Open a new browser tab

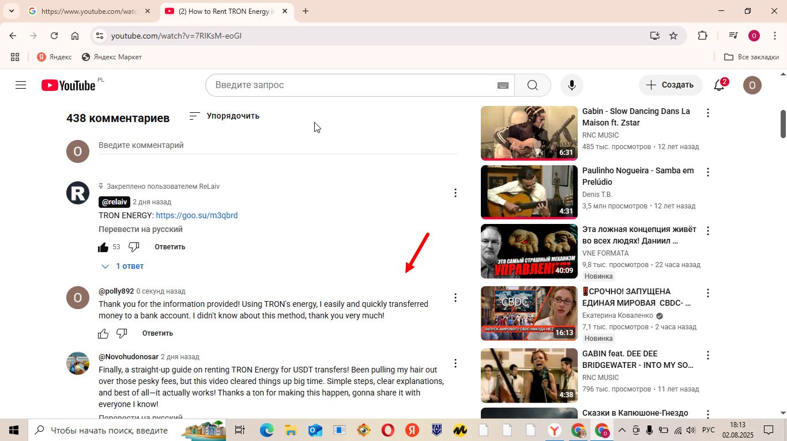tap(306, 11)
